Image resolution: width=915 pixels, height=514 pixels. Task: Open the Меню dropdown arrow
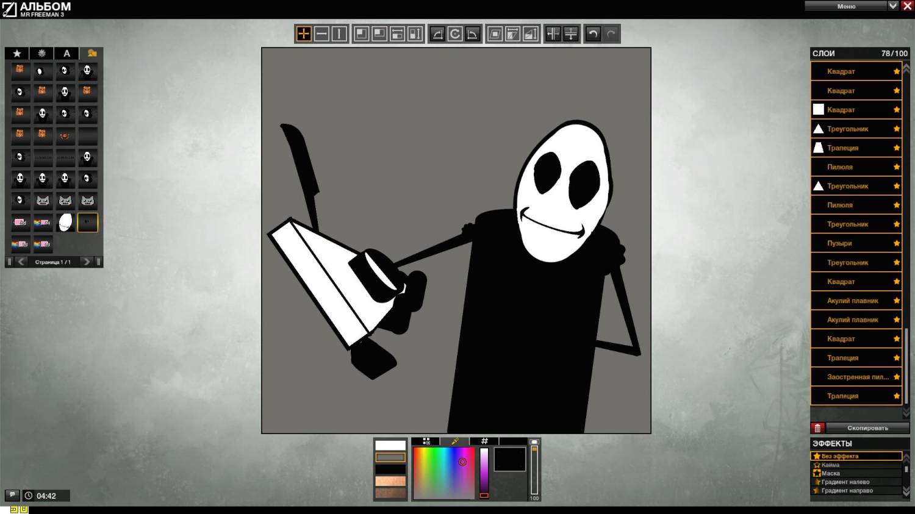point(893,6)
